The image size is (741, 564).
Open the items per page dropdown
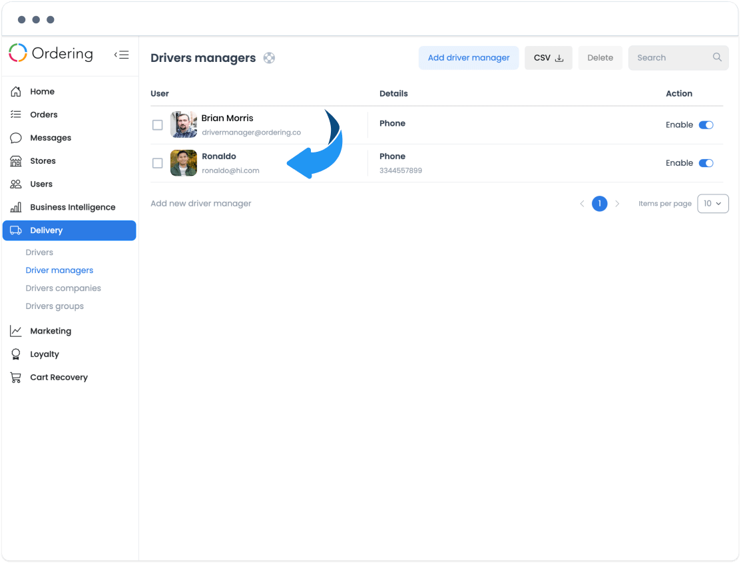point(712,204)
